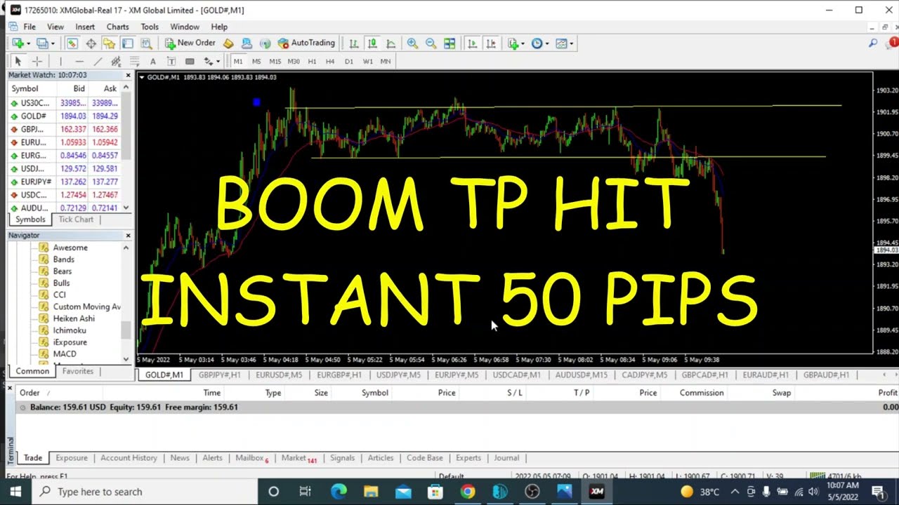
Task: Open the search magnifier icon
Action: [873, 43]
